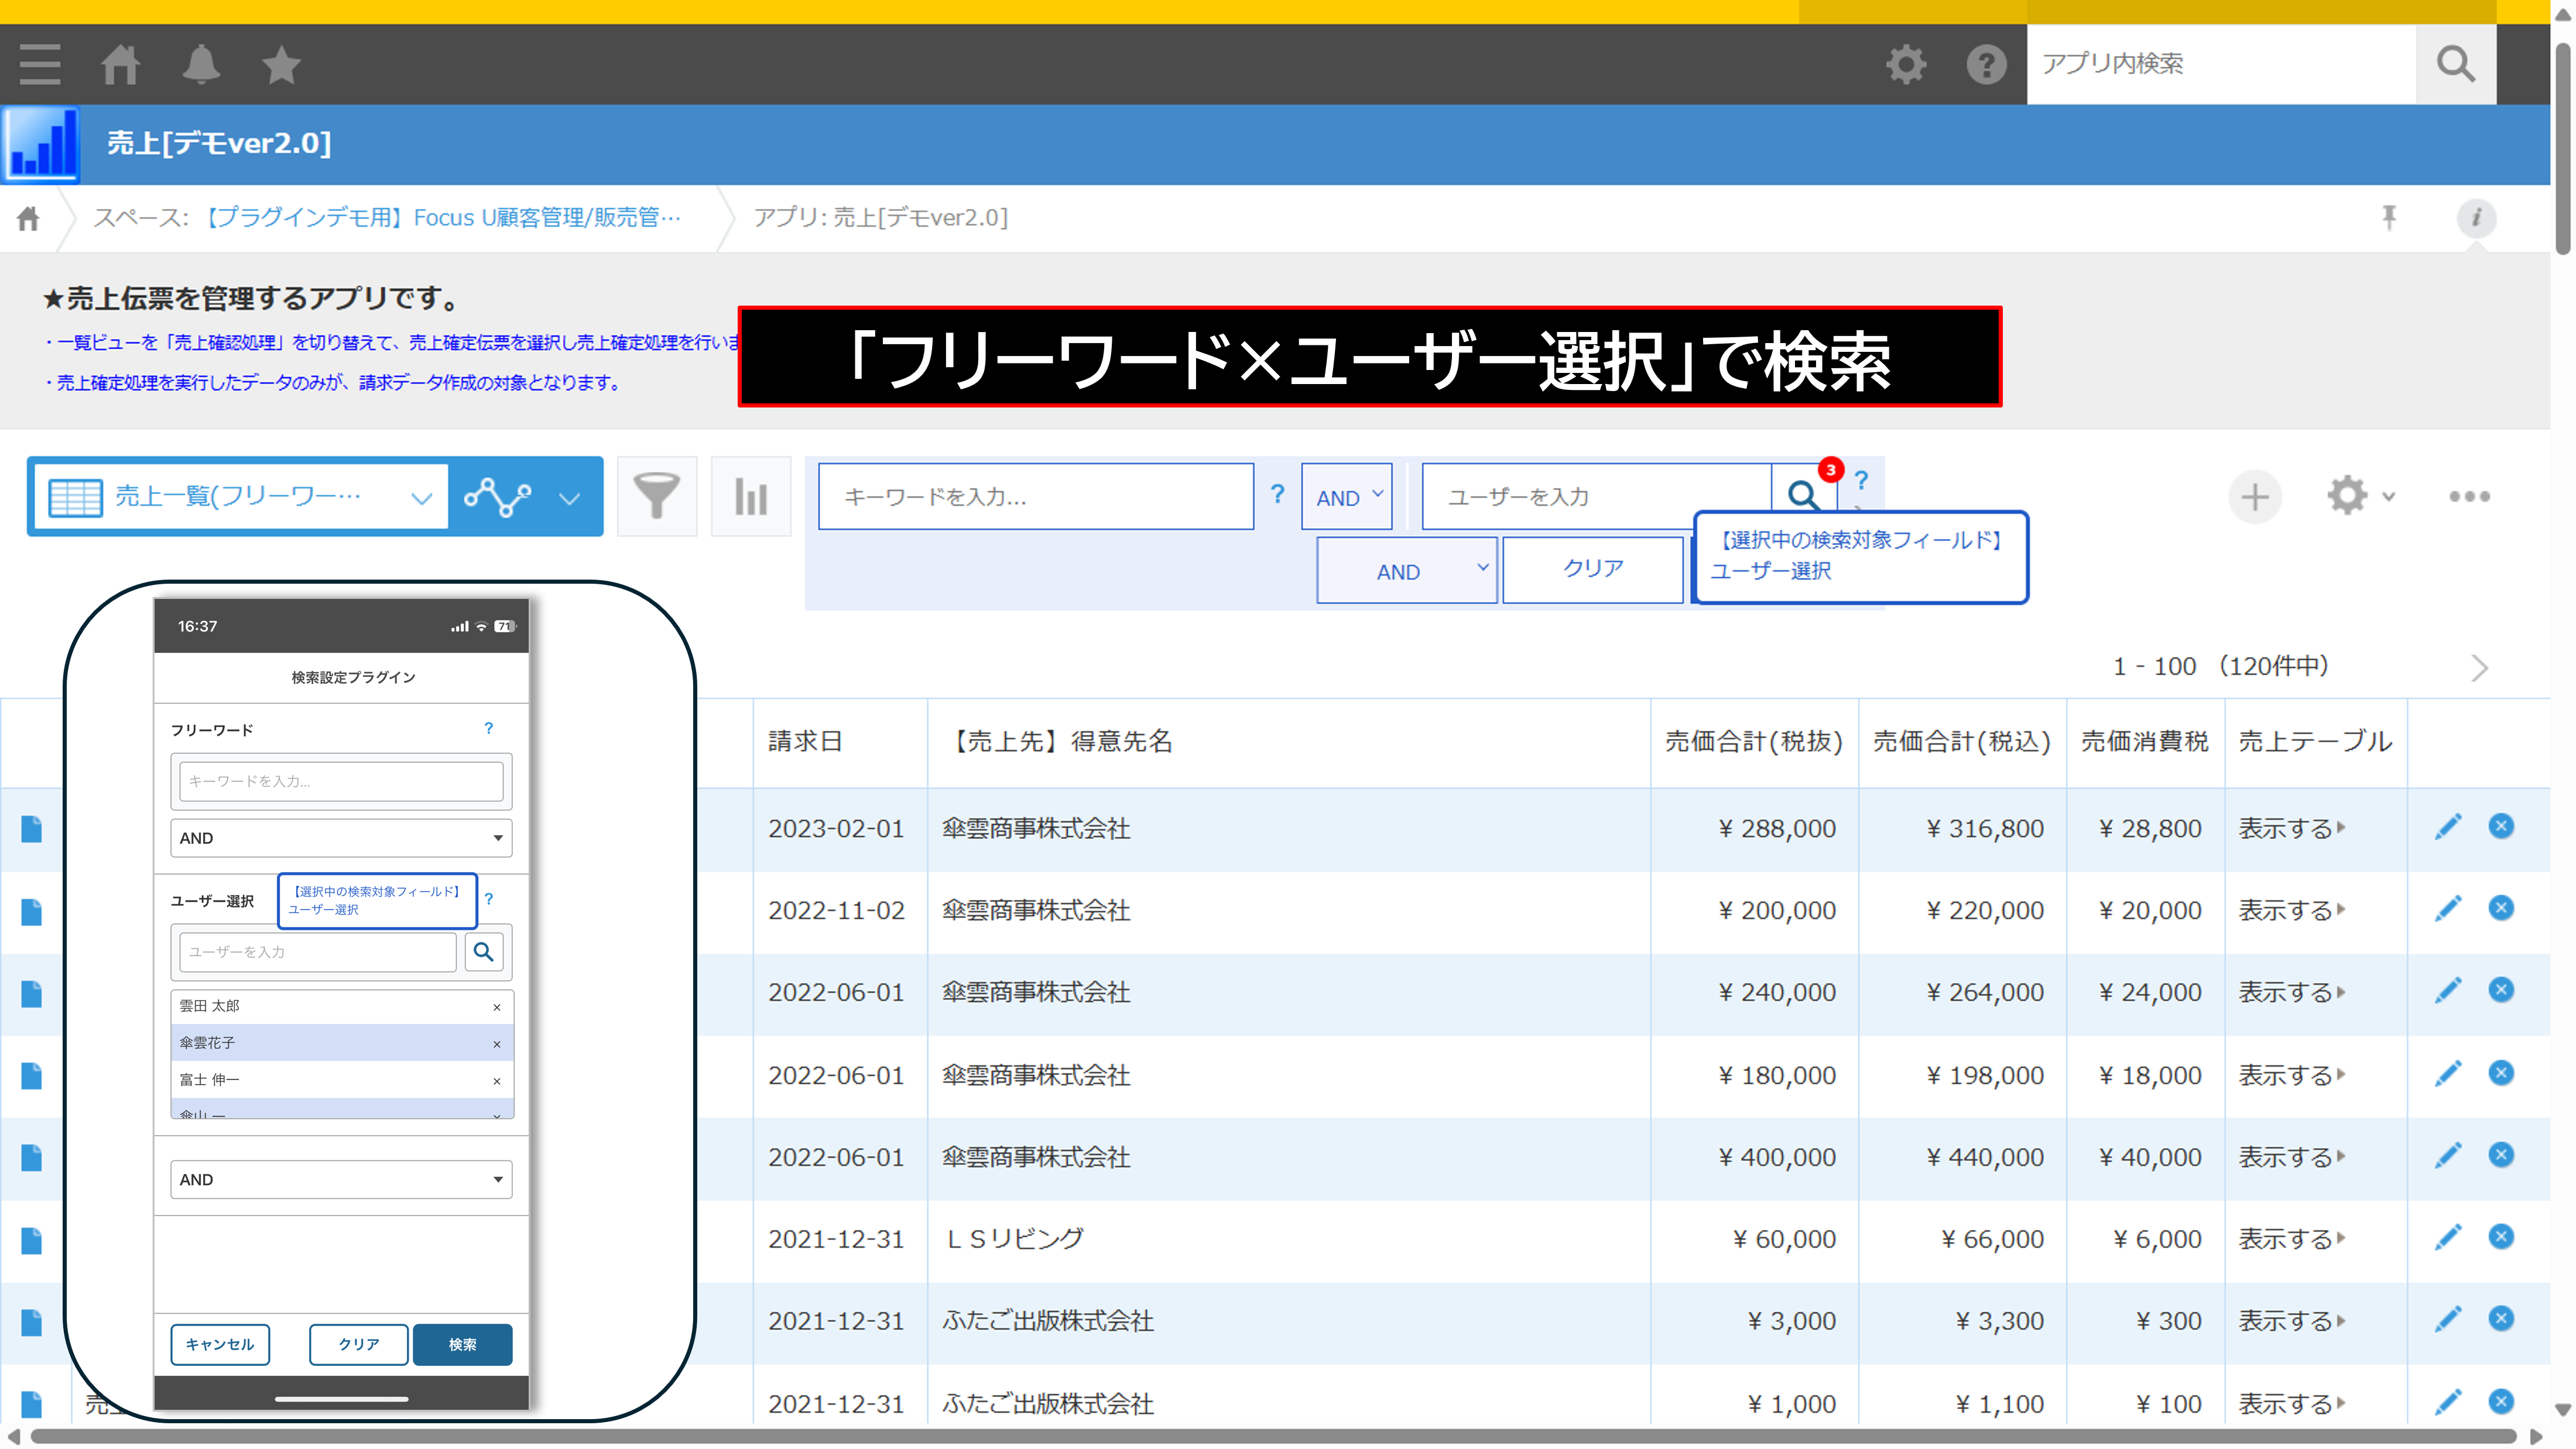This screenshot has height=1449, width=2576.
Task: Add a new record with plus icon
Action: [2254, 496]
